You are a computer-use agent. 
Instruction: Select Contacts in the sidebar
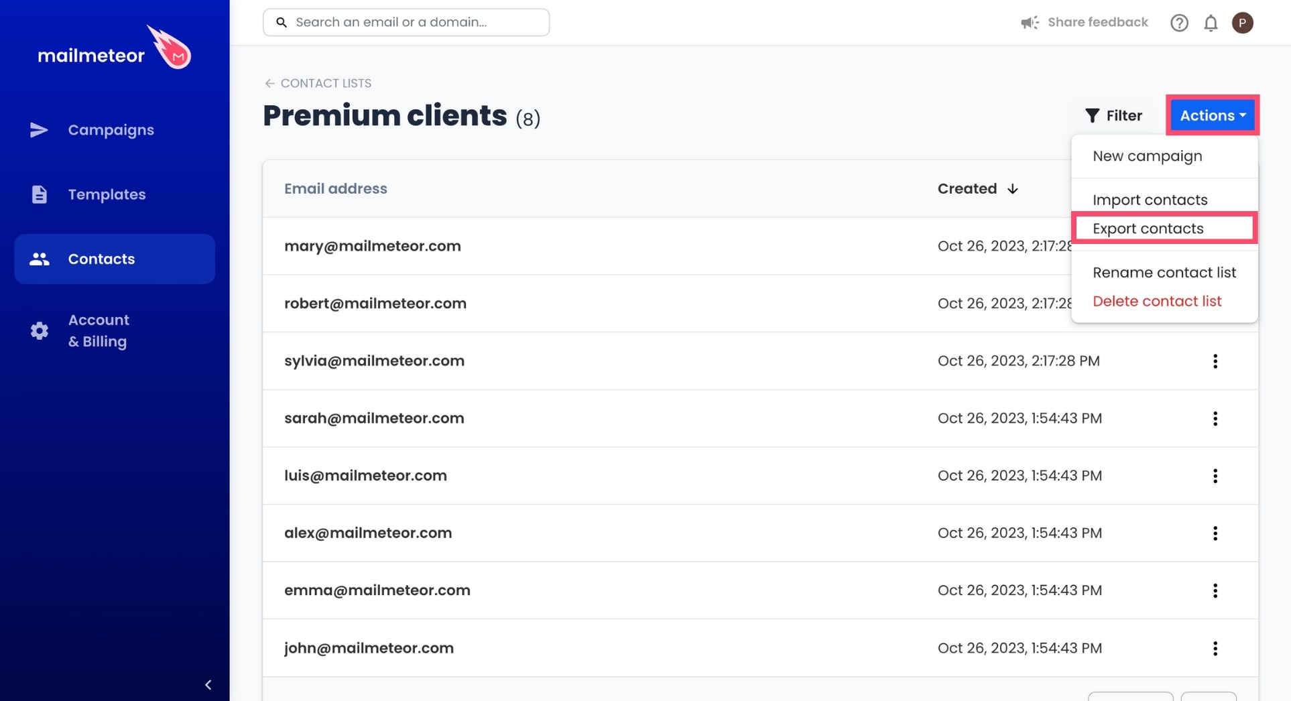(x=115, y=259)
